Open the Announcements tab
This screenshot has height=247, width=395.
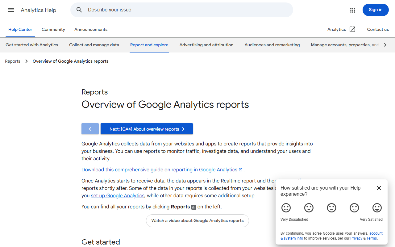(x=91, y=29)
